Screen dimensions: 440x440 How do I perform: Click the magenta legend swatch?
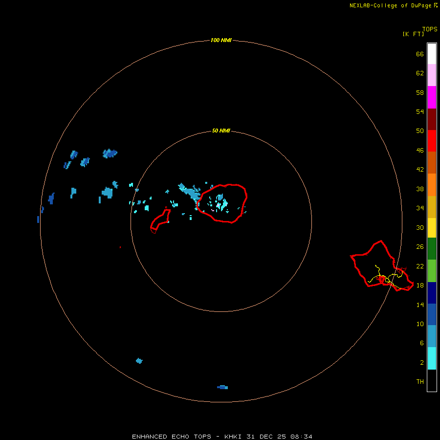tap(432, 97)
